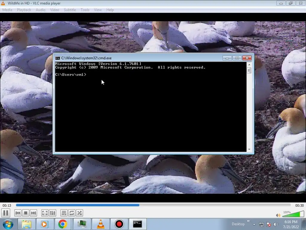Open cmd.exe window system menu icon

point(58,58)
